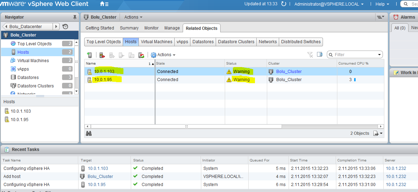Select Related Objects tab

tap(202, 28)
